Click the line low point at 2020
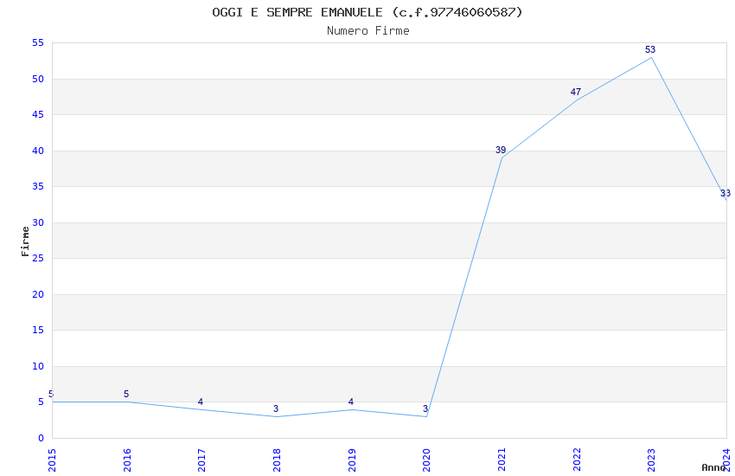 tap(426, 416)
